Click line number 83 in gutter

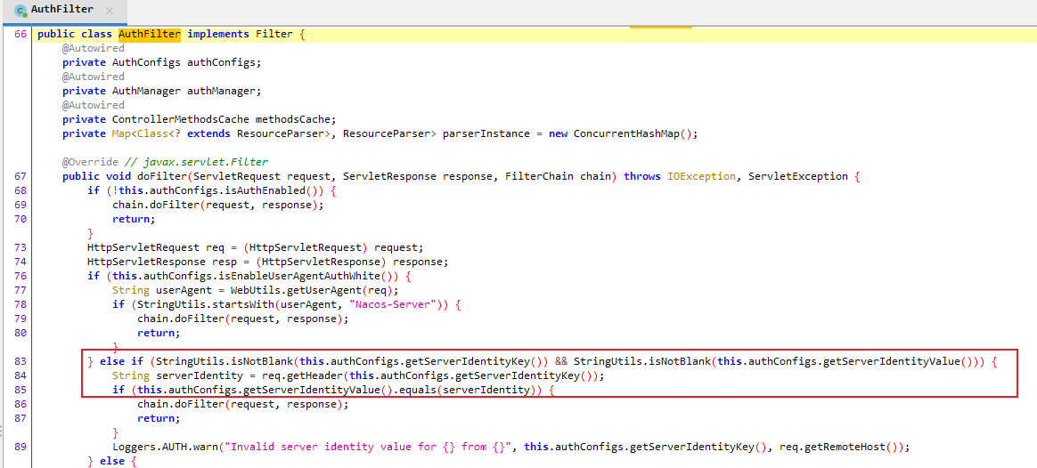pos(20,362)
